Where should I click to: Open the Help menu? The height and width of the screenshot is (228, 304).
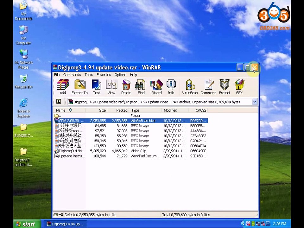pyautogui.click(x=133, y=75)
